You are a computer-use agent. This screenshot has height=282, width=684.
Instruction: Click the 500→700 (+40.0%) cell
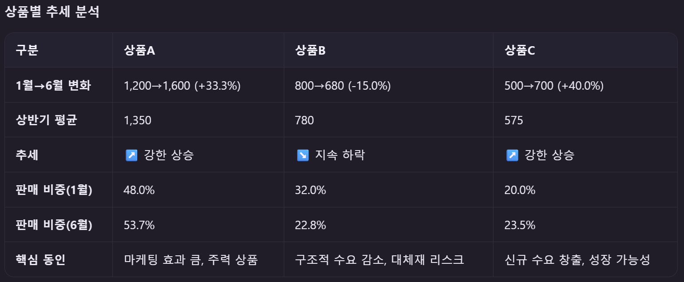point(554,85)
